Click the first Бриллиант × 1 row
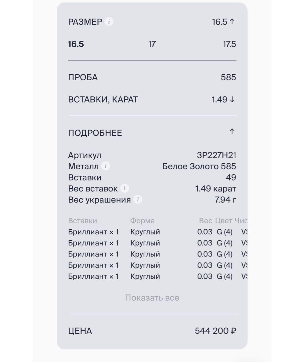Viewport: 305px width, 362px height. point(93,232)
